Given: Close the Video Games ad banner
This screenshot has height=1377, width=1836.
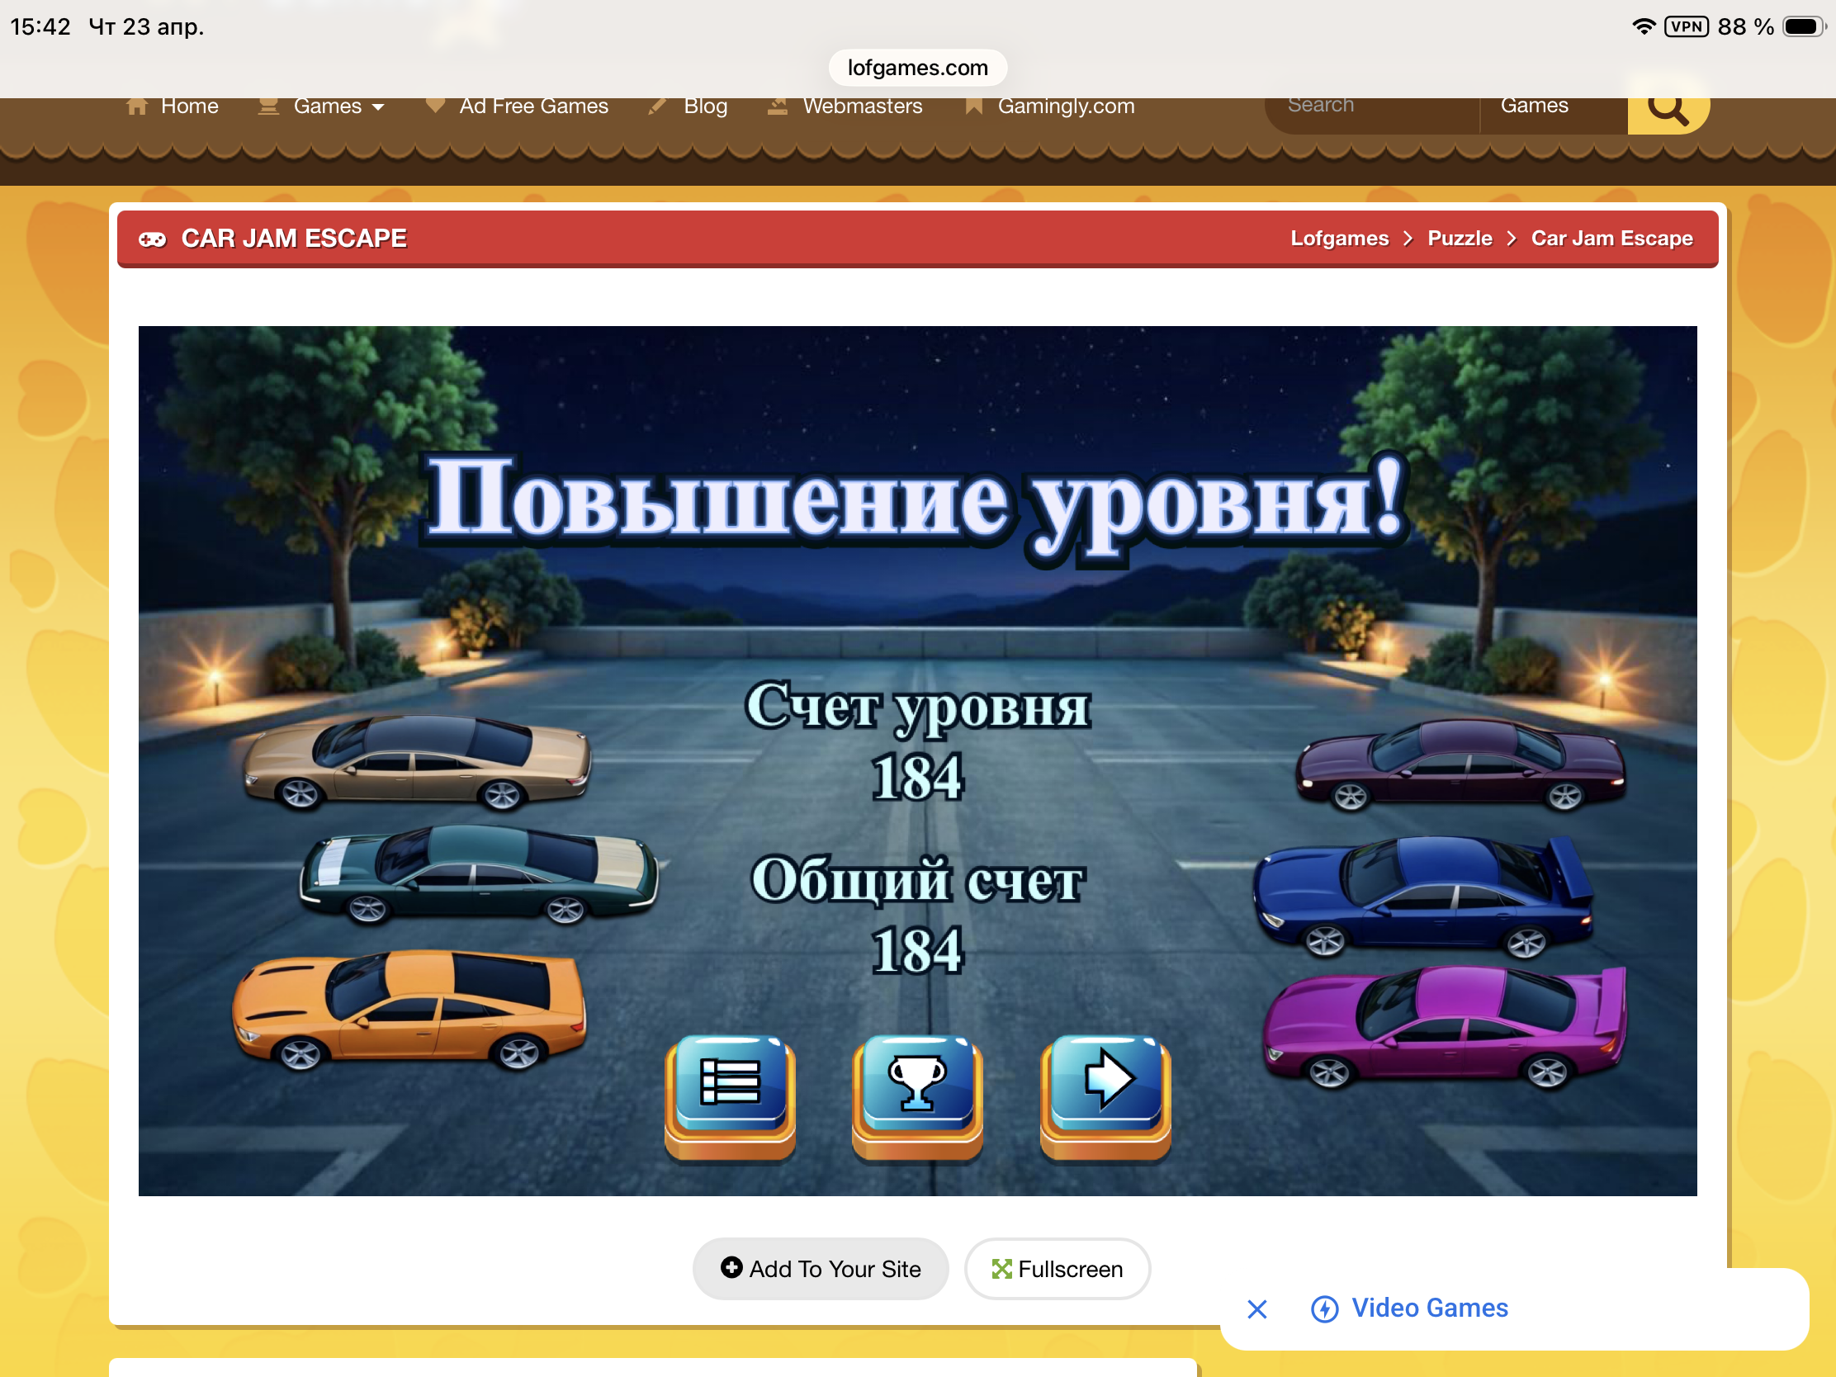Looking at the screenshot, I should (1256, 1309).
